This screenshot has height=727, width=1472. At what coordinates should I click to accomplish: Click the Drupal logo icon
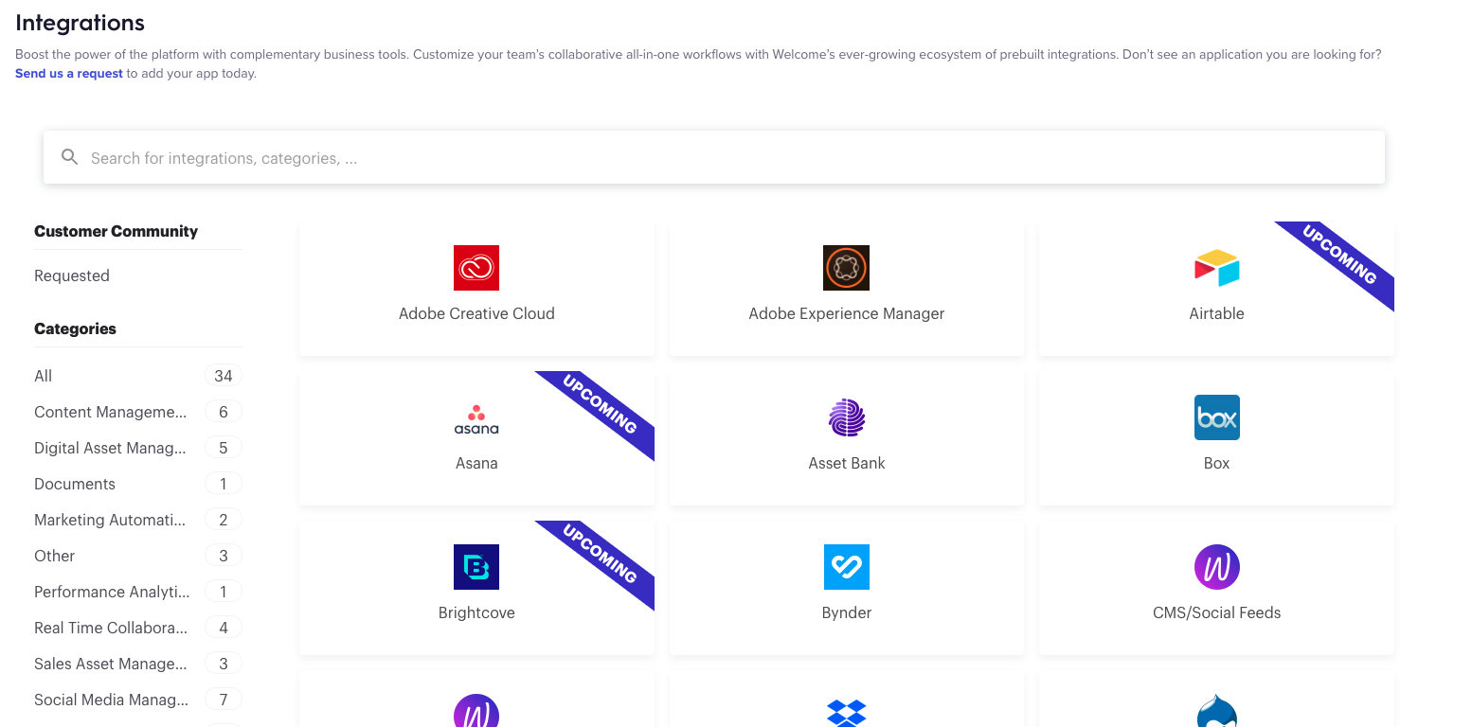(1217, 711)
